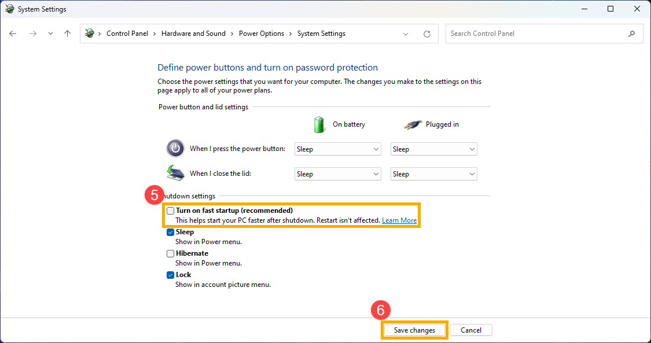651x343 pixels.
Task: Click the Back navigation arrow
Action: point(13,34)
